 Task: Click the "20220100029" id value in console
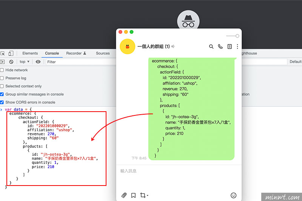(x=52, y=126)
